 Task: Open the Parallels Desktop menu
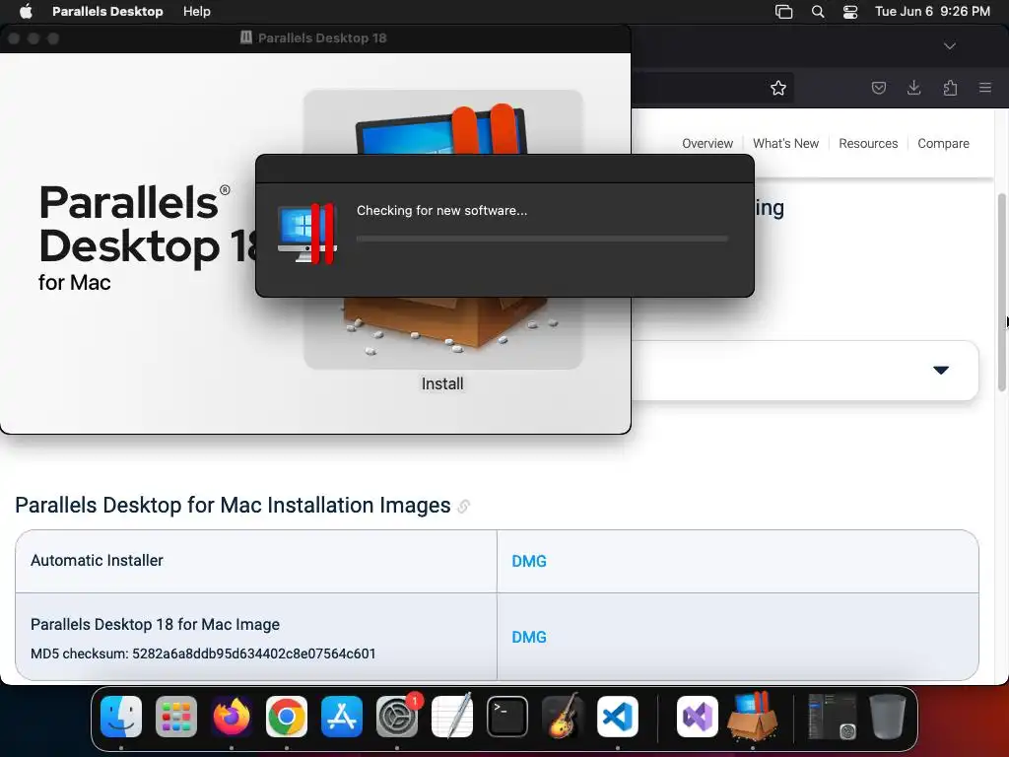coord(107,11)
